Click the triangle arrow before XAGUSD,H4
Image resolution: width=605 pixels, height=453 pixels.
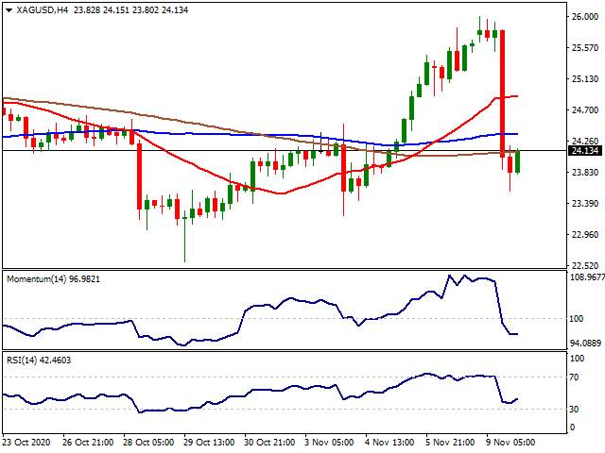9,10
